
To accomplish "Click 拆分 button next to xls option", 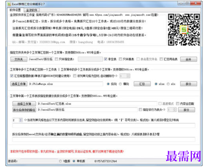I will click(188, 84).
